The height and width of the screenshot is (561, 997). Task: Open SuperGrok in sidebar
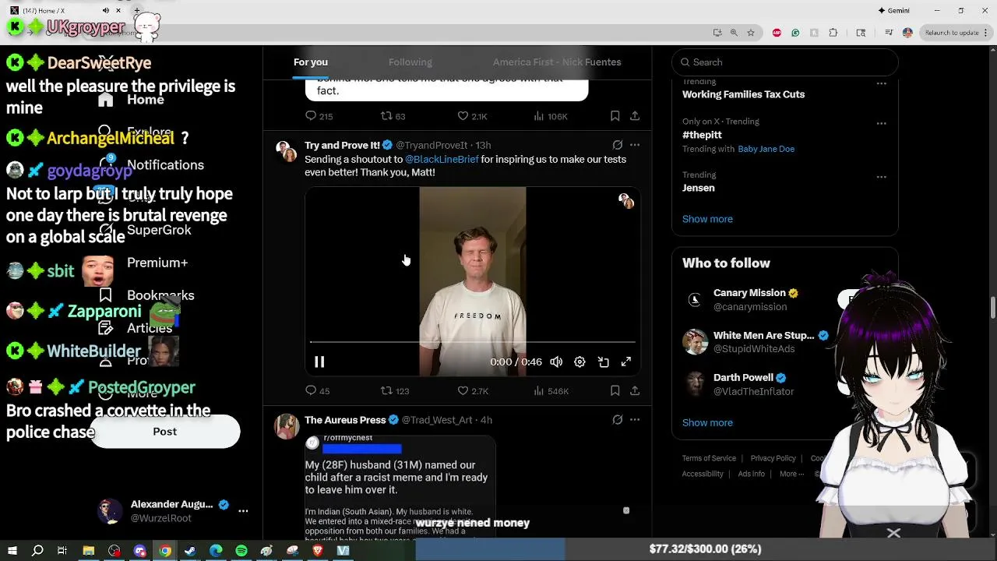tap(159, 230)
